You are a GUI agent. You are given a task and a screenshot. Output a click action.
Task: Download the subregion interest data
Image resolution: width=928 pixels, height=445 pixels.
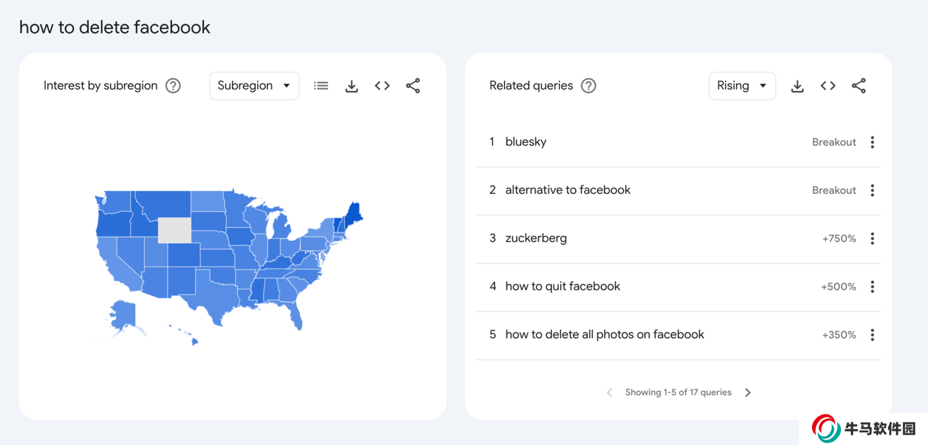351,86
